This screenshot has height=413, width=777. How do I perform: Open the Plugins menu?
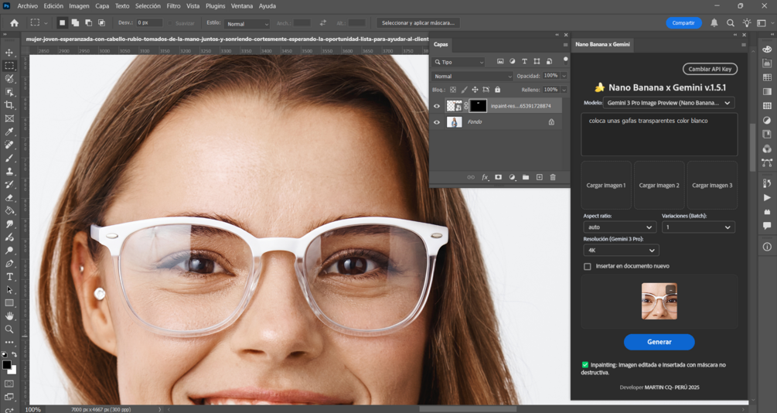tap(215, 6)
